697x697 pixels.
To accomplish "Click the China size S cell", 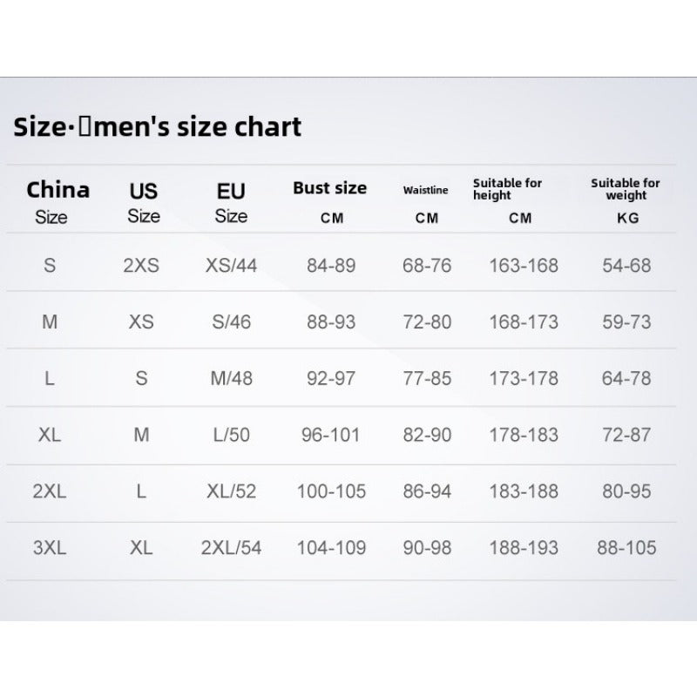I will (x=50, y=266).
